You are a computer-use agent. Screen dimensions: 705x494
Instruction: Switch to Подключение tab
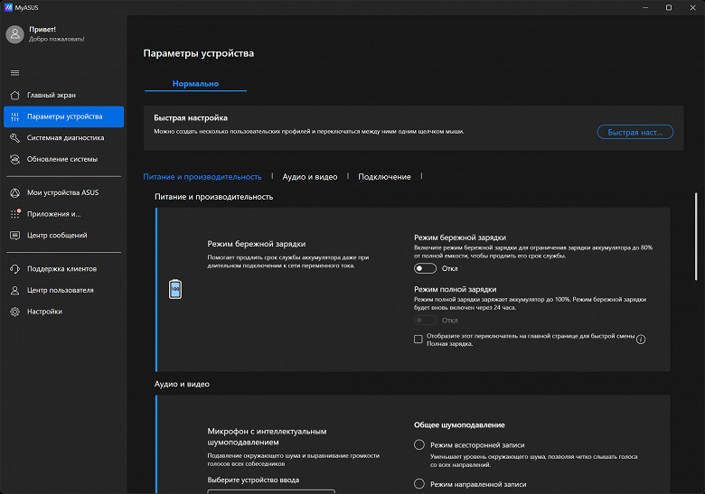point(384,177)
